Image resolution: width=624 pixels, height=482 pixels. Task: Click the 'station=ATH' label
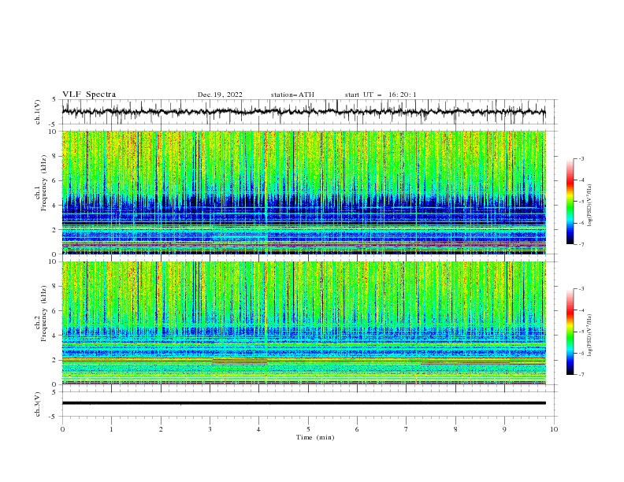point(292,95)
